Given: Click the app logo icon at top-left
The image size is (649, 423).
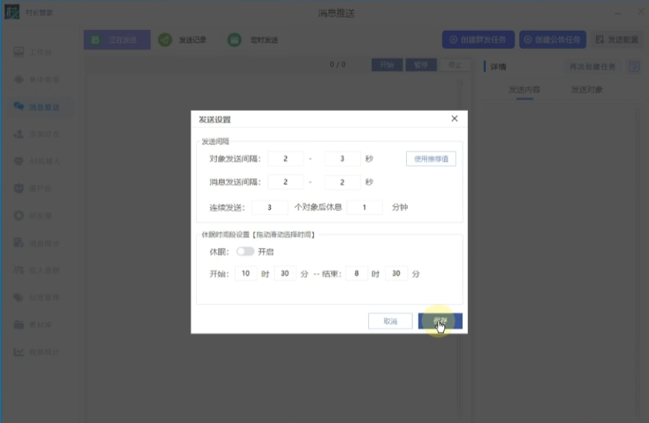Looking at the screenshot, I should click(12, 12).
